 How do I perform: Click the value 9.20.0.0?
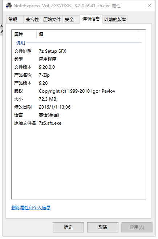click(x=47, y=67)
